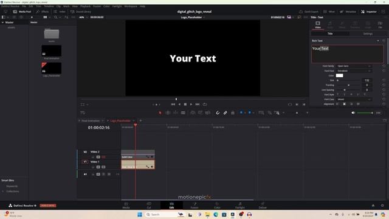389x219 pixels.
Task: Toggle timeline Snapping magnet
Action: pyautogui.click(x=218, y=113)
